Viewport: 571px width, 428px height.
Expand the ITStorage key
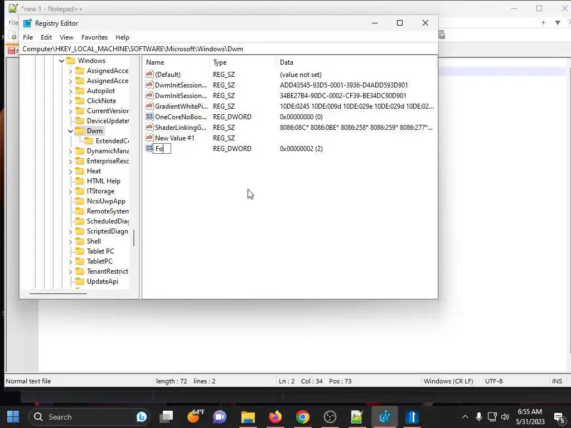click(71, 191)
